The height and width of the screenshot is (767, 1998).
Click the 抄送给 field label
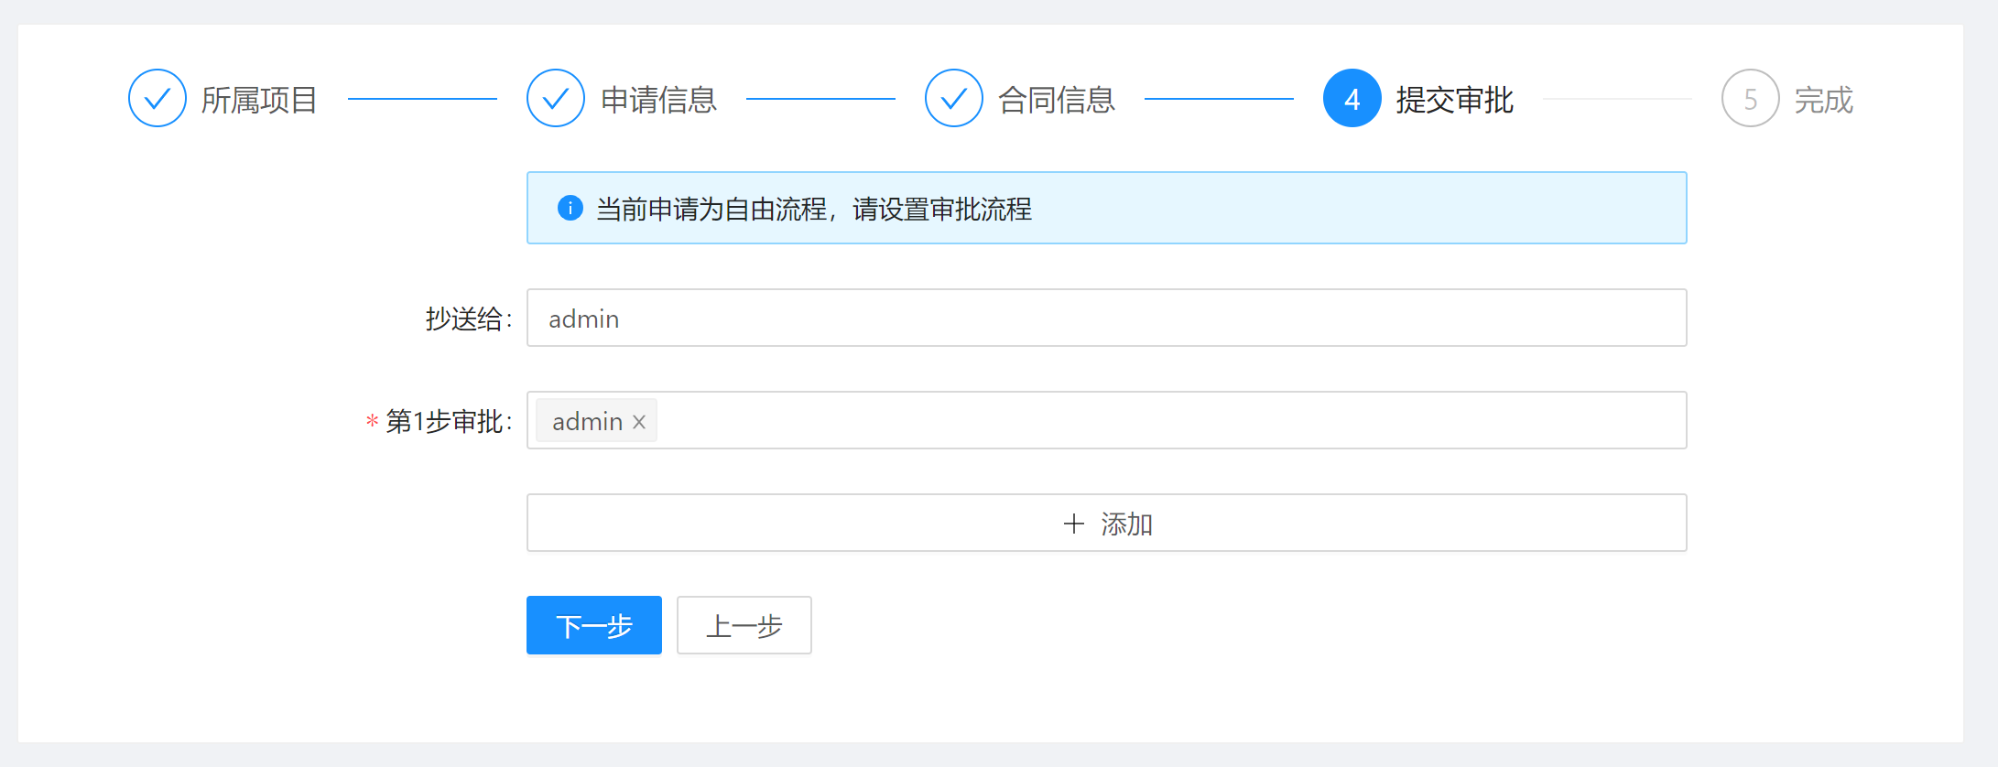469,319
